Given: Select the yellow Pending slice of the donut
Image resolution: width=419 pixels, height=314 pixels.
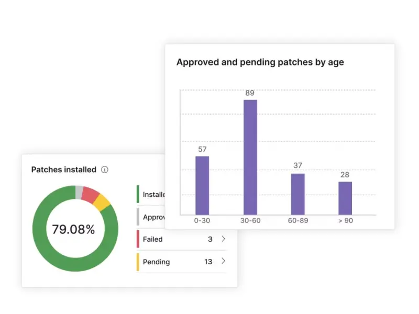Looking at the screenshot, I should [x=102, y=203].
